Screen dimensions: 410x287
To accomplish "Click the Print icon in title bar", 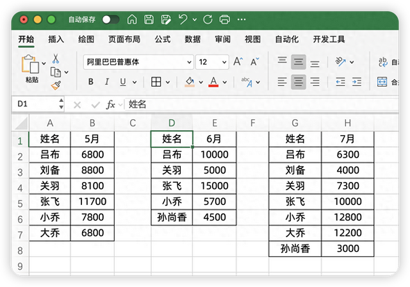I will (x=224, y=20).
